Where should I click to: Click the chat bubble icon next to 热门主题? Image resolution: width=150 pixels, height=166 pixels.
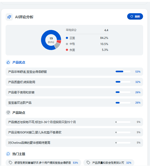tap(8, 154)
